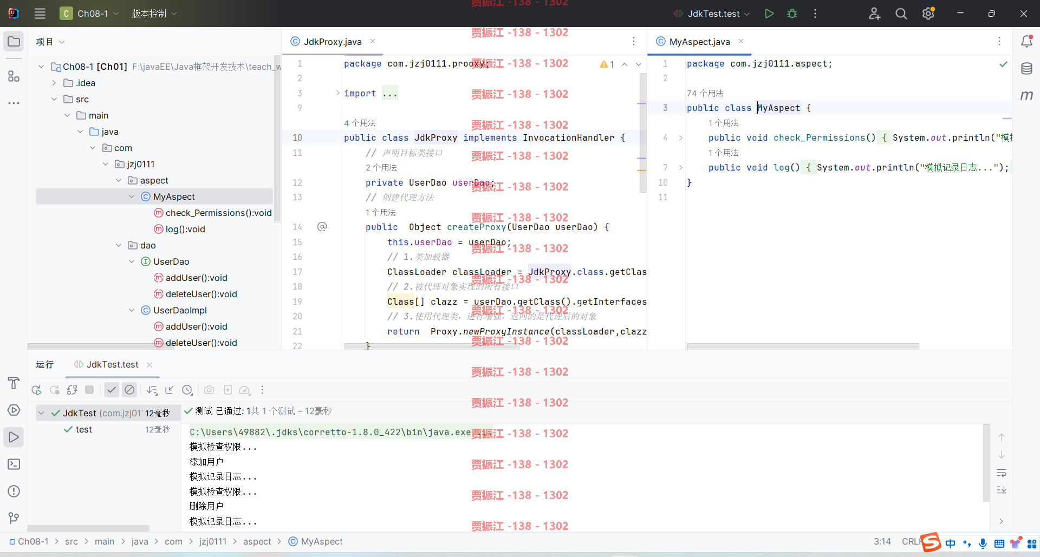Open the Services tool window icon
1040x557 pixels.
[x=14, y=410]
